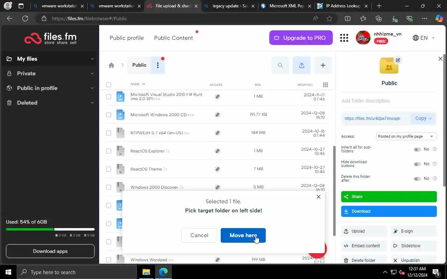The height and width of the screenshot is (279, 447).
Task: Expand the Deleted section chevron
Action: [92, 103]
